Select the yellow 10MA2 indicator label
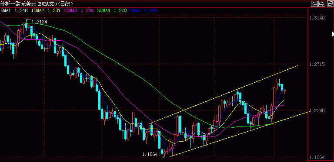This screenshot has height=162, width=334. pyautogui.click(x=37, y=10)
